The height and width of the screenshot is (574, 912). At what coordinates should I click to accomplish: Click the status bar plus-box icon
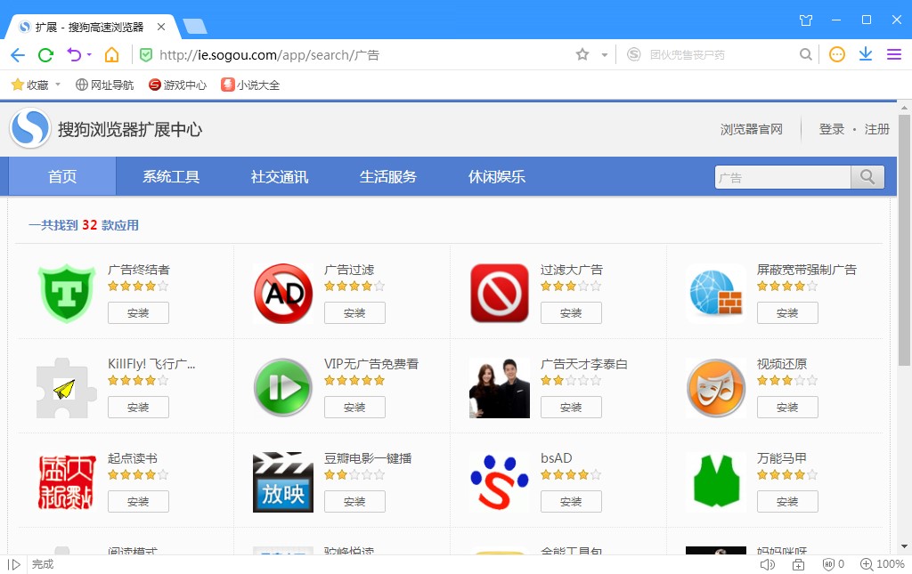point(799,564)
